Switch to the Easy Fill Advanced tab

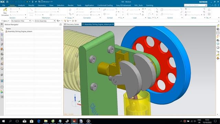123,6
